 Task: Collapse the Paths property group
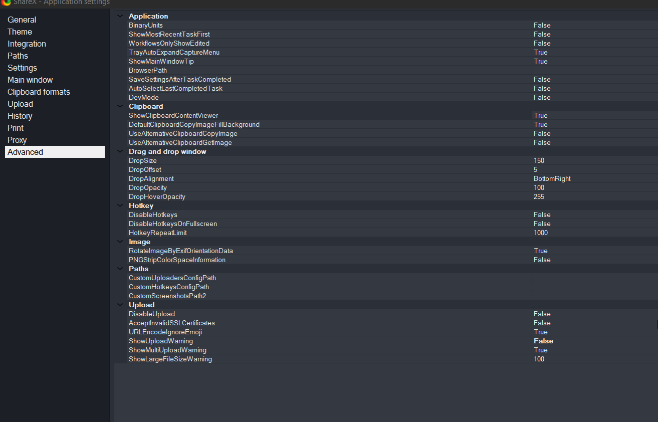(x=120, y=269)
